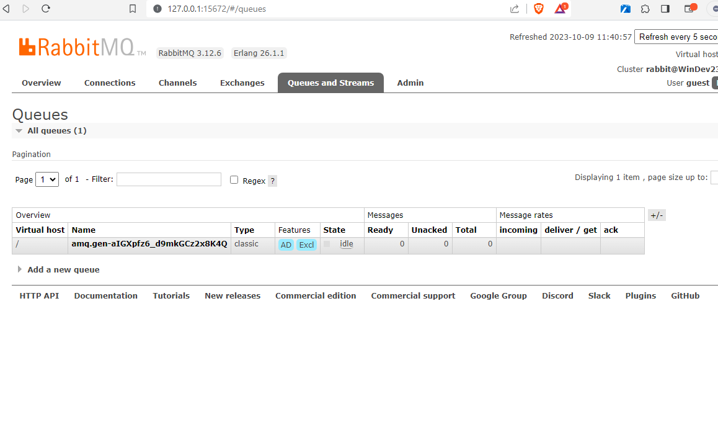The width and height of the screenshot is (718, 432).
Task: Switch to the Connections tab
Action: pyautogui.click(x=110, y=83)
